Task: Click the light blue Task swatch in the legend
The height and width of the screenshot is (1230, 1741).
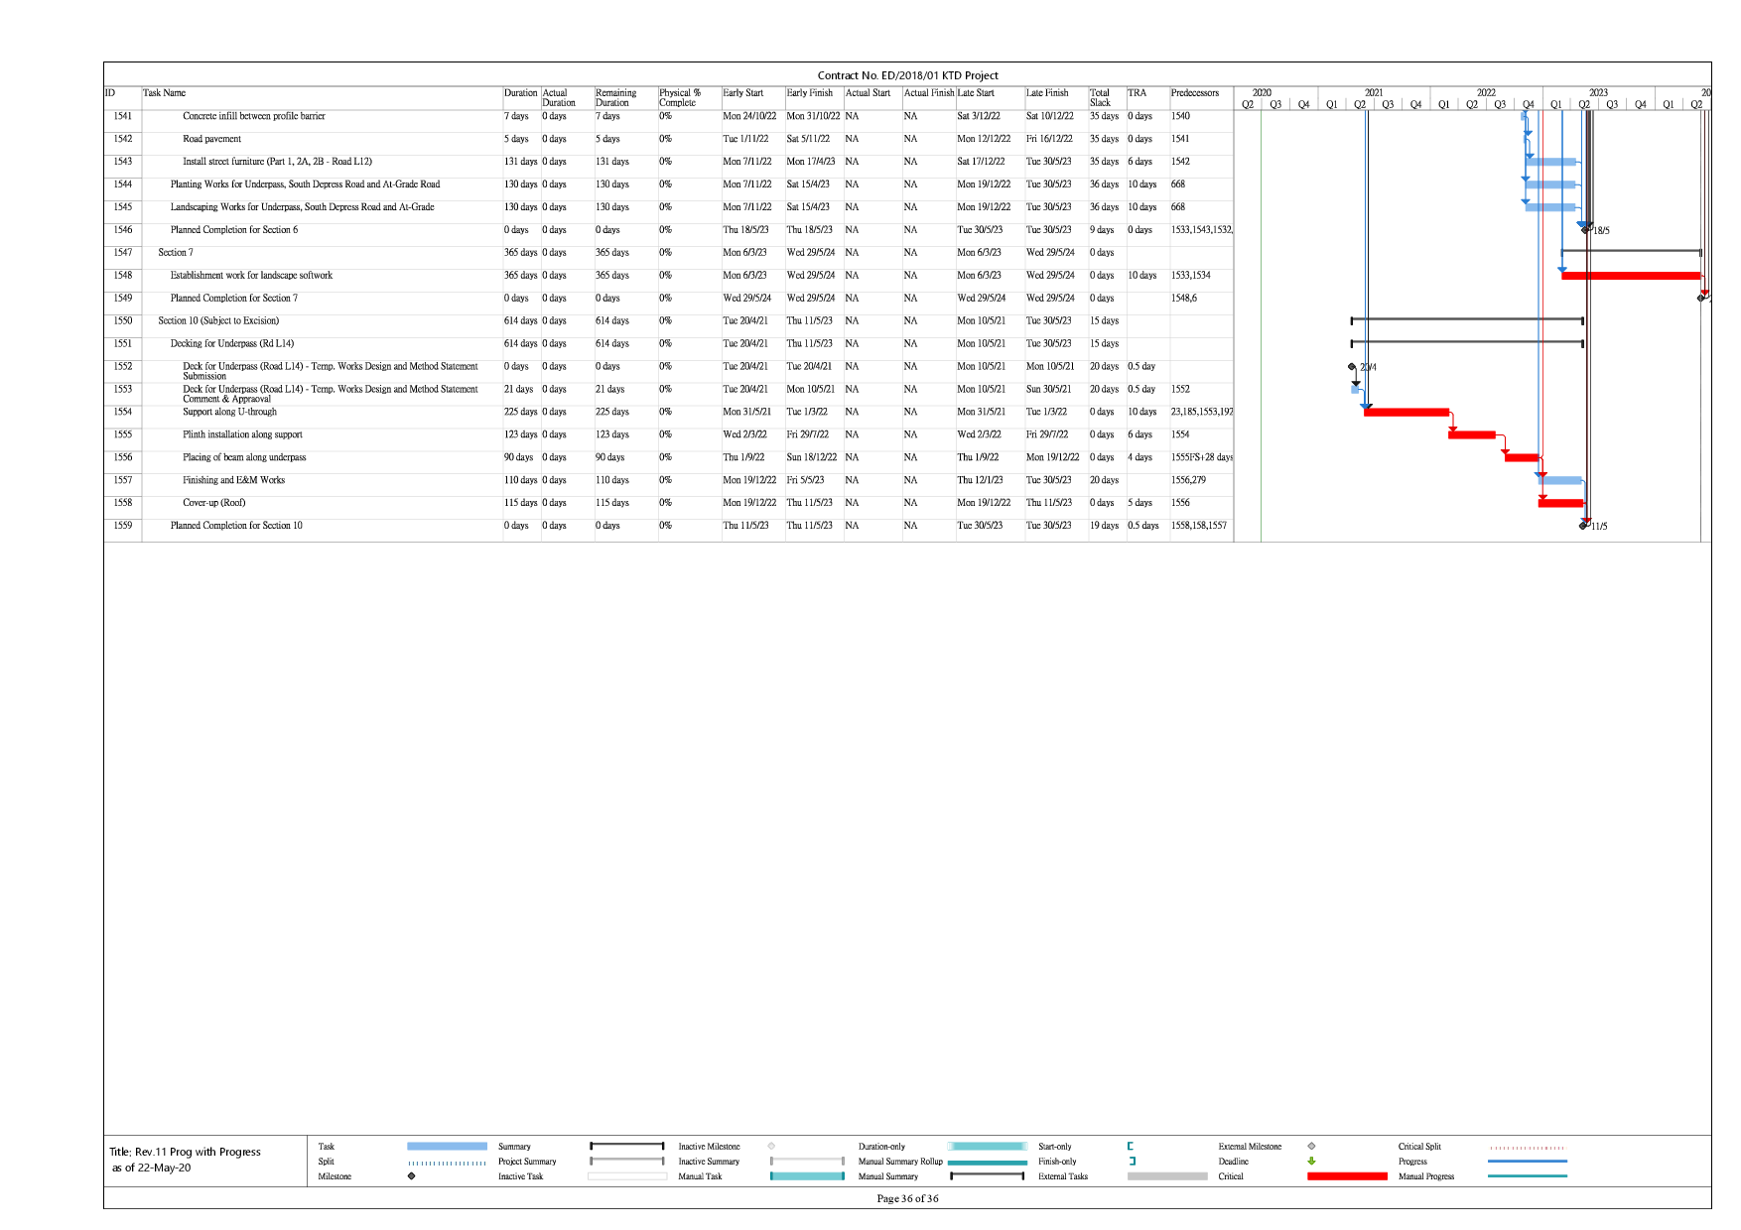Action: pos(447,1147)
